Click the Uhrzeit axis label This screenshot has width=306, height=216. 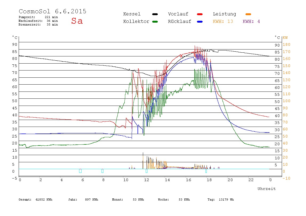click(x=267, y=189)
